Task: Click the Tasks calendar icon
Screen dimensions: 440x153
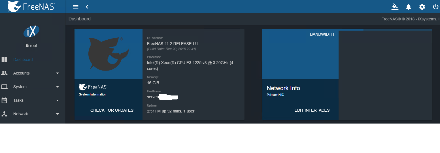Action: [x=4, y=100]
